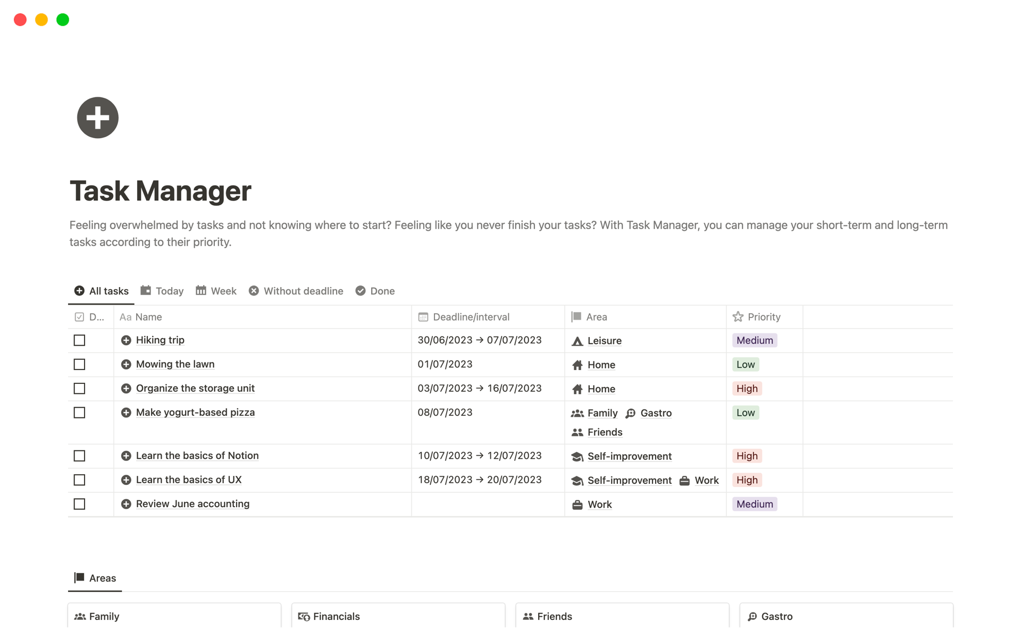The height and width of the screenshot is (638, 1021).
Task: Check the Hiking trip done checkbox
Action: point(79,340)
